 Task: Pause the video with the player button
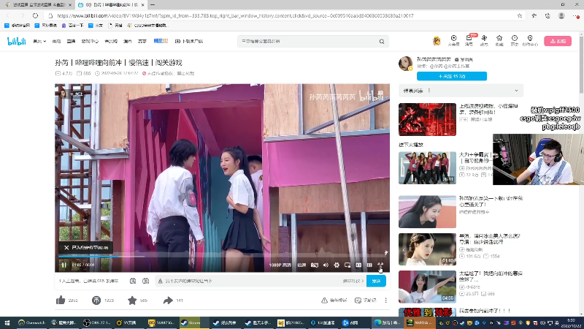64,265
